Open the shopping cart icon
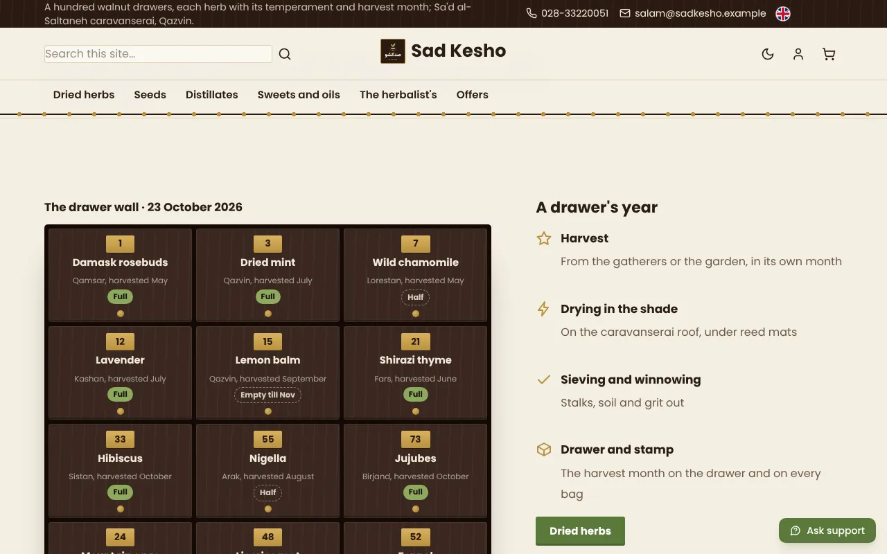Viewport: 887px width, 554px height. tap(829, 54)
